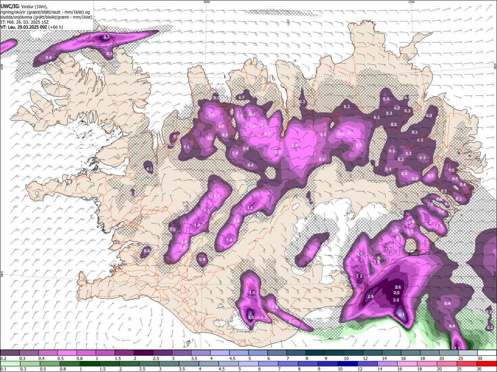Click the 0.1 label on the green scale
The image size is (497, 372).
[x=3, y=369]
